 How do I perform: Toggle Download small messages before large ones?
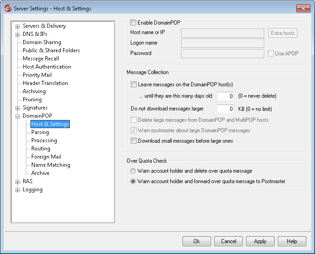[133, 140]
